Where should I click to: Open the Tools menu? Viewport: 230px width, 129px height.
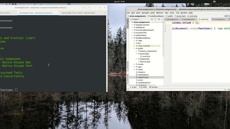172,13
